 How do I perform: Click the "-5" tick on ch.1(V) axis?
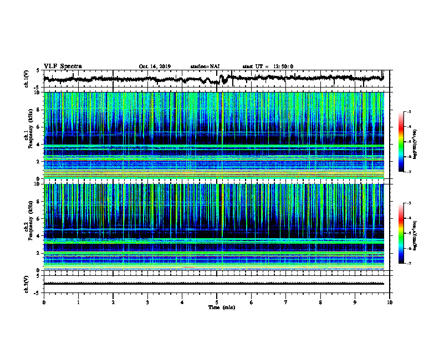coord(37,88)
